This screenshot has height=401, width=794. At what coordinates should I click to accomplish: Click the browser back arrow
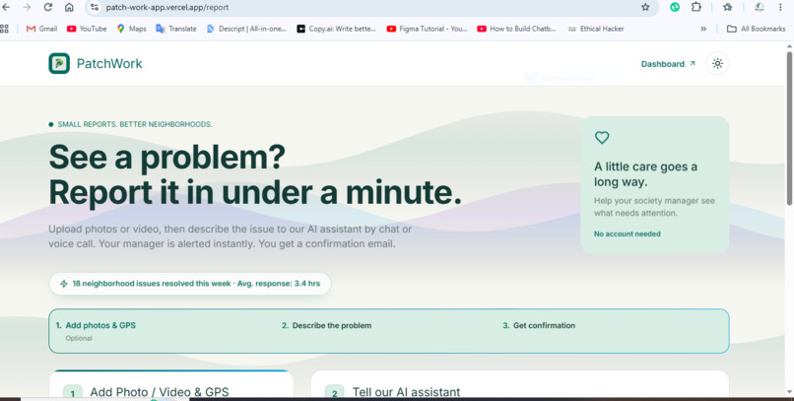[x=6, y=7]
